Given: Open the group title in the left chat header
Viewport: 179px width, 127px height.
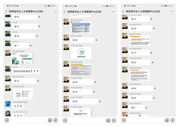Looking at the screenshot, I should (26, 11).
